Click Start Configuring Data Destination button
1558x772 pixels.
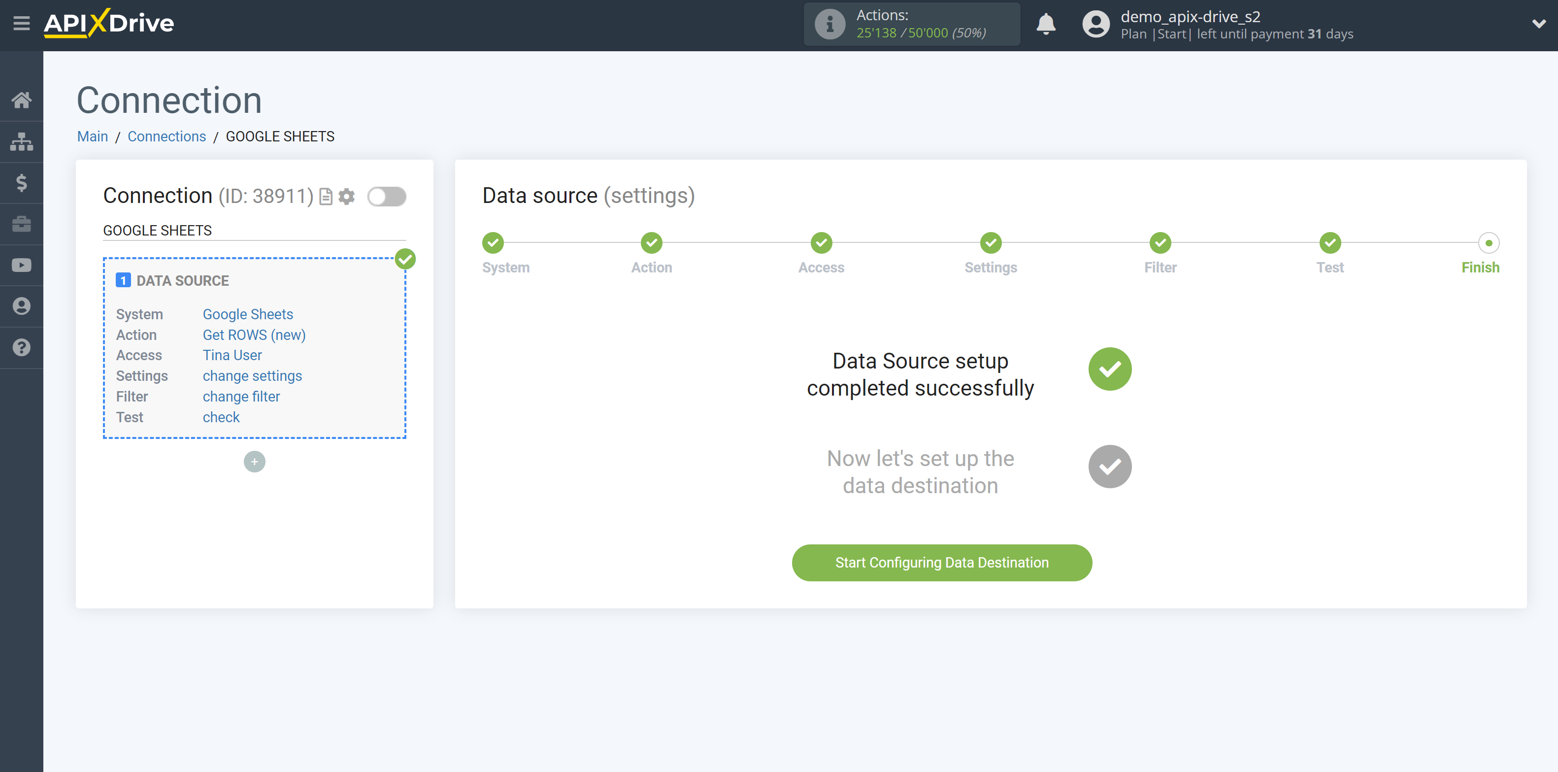[x=942, y=561]
